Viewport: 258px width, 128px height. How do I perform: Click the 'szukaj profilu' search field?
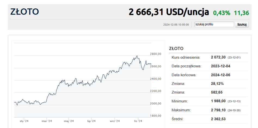coord(214,25)
